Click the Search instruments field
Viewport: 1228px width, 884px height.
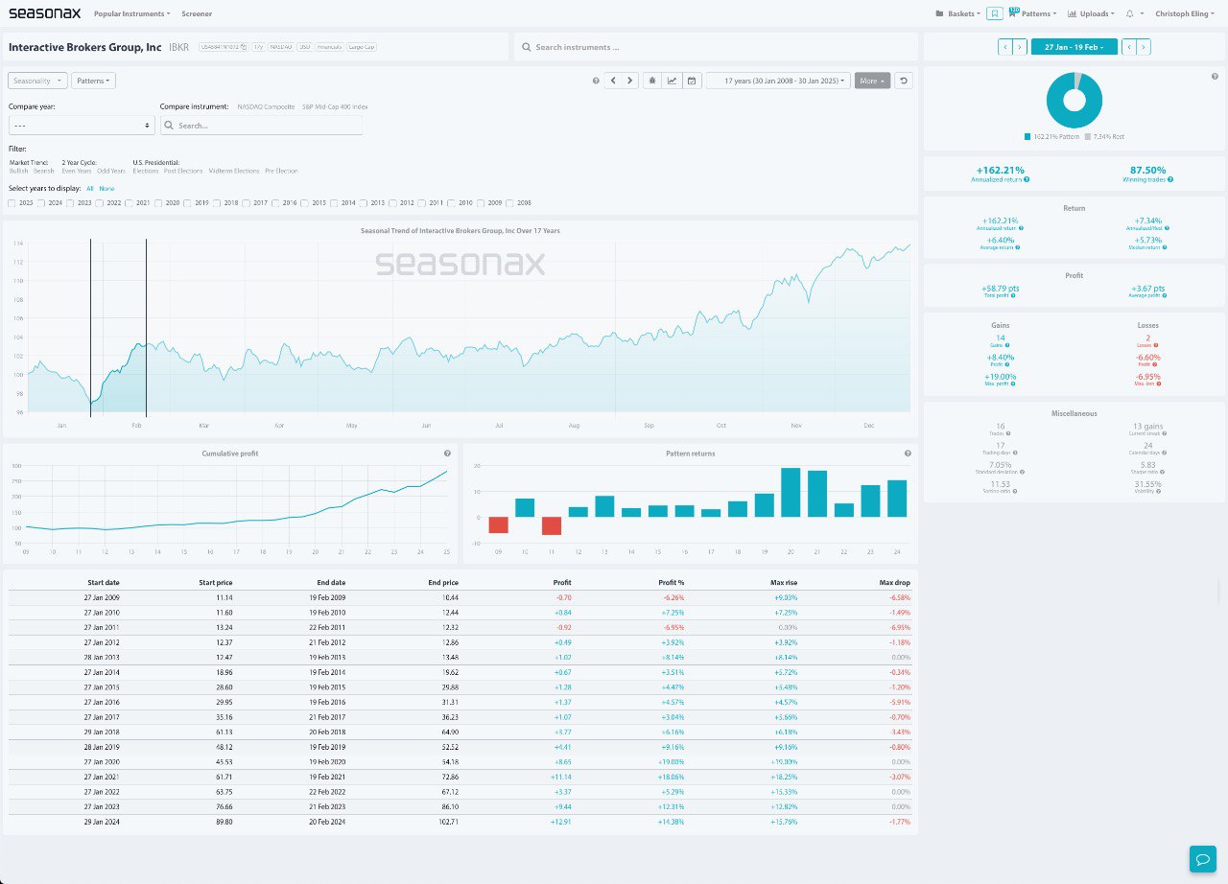715,47
